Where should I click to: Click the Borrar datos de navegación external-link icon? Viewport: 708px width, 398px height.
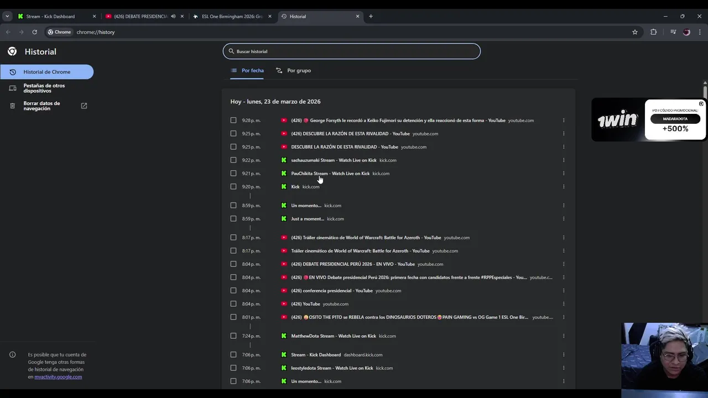point(84,106)
